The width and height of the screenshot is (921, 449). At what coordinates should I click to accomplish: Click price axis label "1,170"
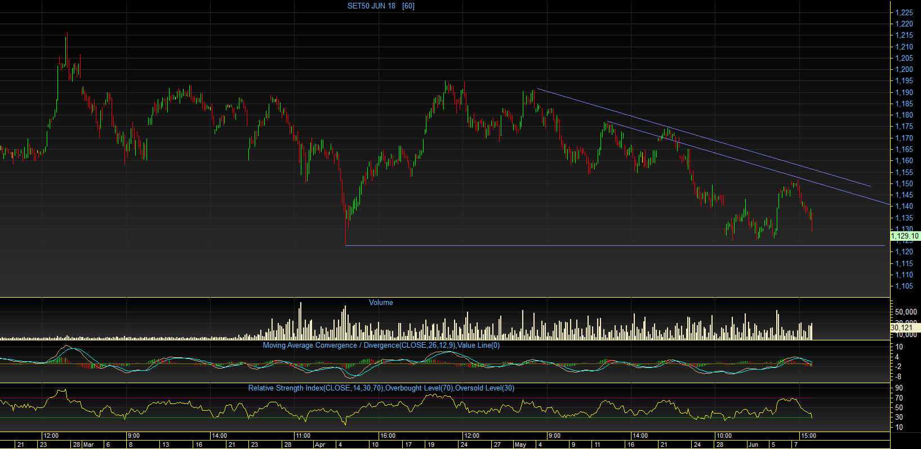pos(904,138)
